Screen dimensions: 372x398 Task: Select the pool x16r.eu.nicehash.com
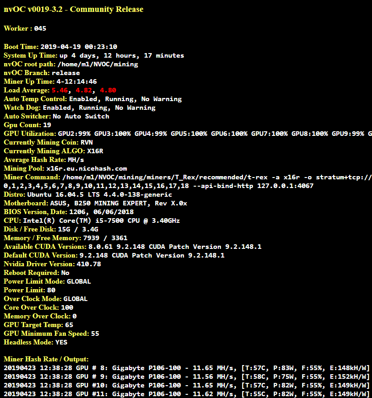(86, 168)
